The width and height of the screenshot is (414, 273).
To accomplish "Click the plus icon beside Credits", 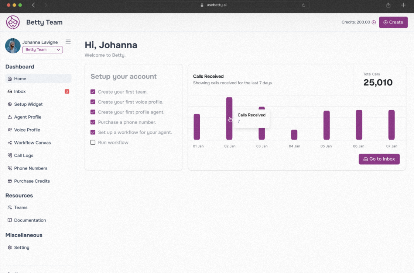I will pyautogui.click(x=374, y=22).
